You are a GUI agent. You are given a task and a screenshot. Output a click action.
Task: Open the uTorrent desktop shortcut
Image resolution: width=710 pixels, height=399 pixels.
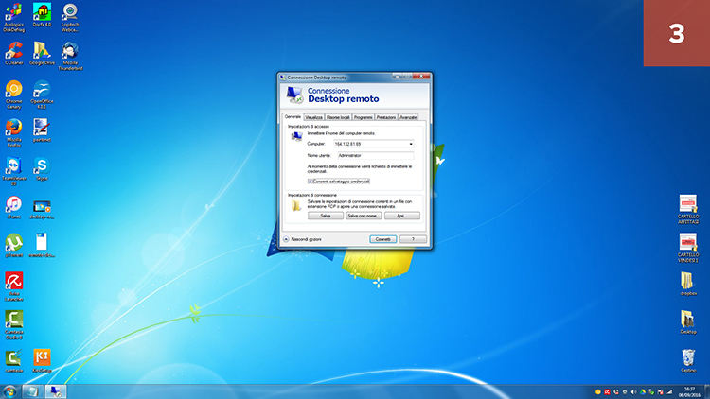click(13, 243)
